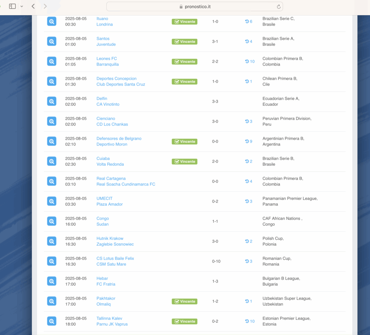370x335 pixels.
Task: Open the CD Los Chankas link
Action: coord(112,124)
